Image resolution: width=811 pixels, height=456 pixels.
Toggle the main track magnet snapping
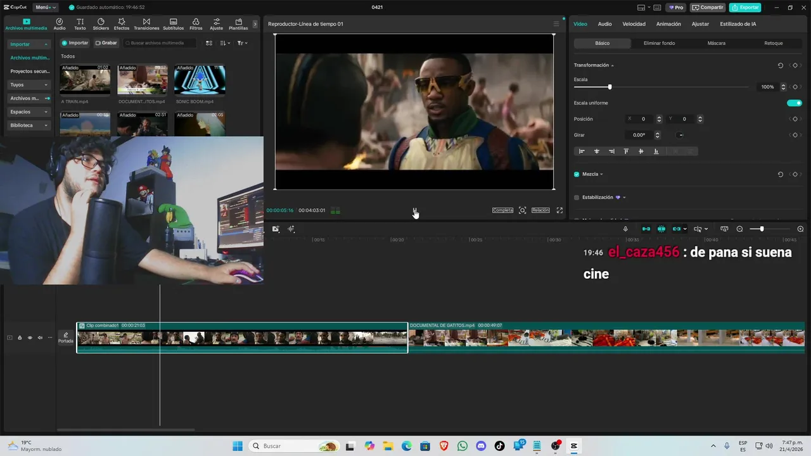646,229
